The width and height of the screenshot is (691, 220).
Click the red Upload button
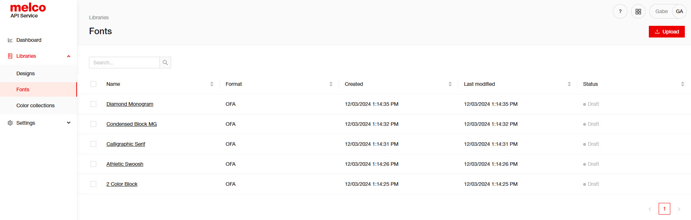(x=667, y=32)
